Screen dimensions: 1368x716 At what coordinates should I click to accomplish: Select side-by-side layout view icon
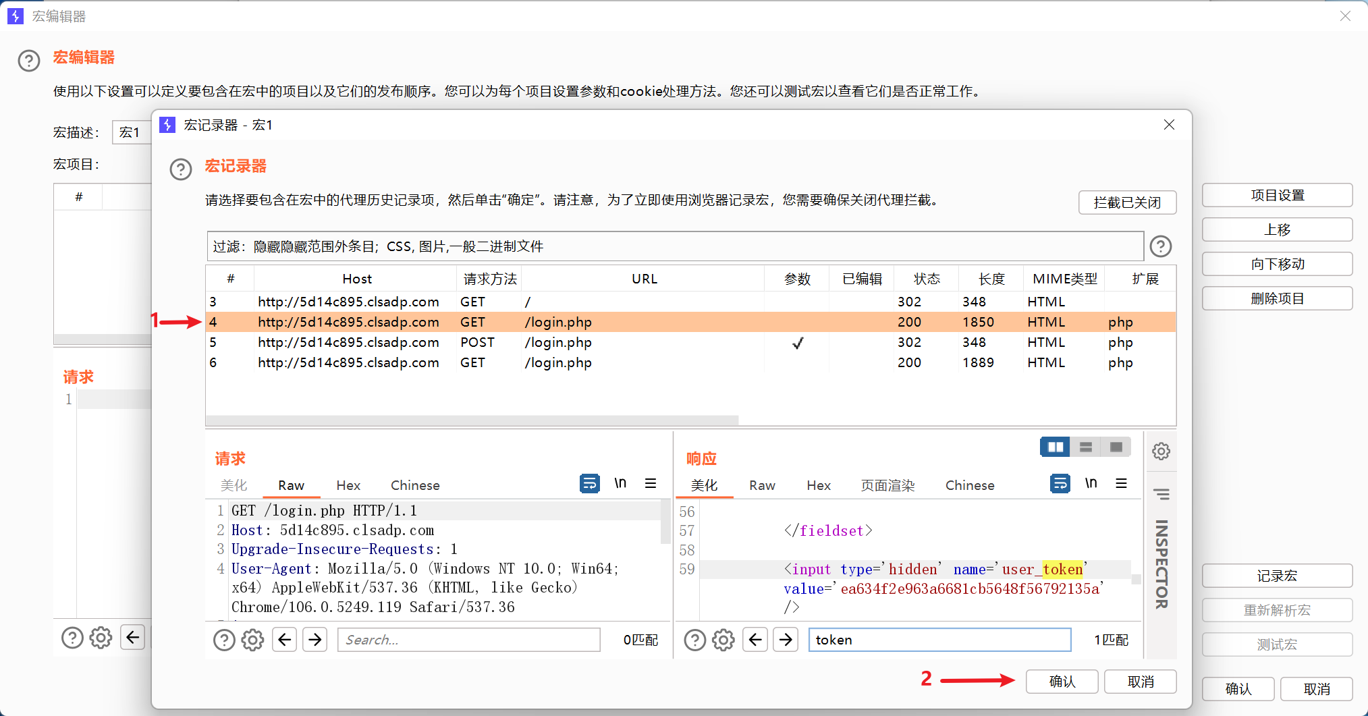click(1056, 447)
